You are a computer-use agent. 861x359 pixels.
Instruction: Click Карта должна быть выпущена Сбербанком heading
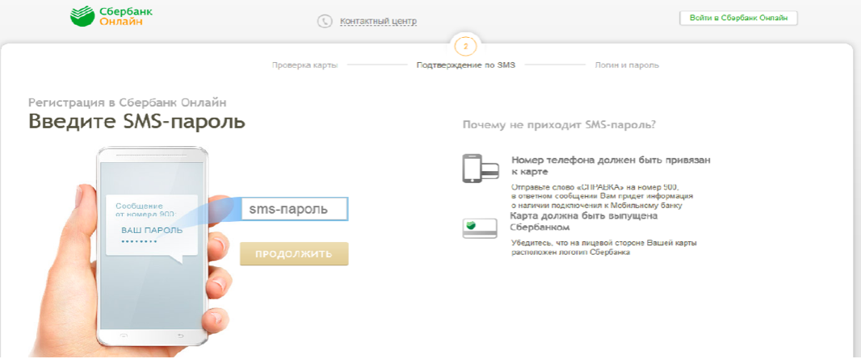[x=584, y=221]
